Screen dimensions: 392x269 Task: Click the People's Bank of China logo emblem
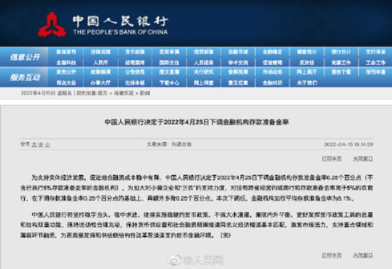pyautogui.click(x=52, y=25)
